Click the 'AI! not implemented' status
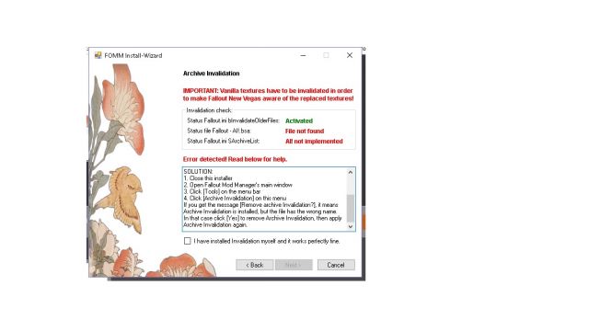The width and height of the screenshot is (589, 331). [x=314, y=141]
